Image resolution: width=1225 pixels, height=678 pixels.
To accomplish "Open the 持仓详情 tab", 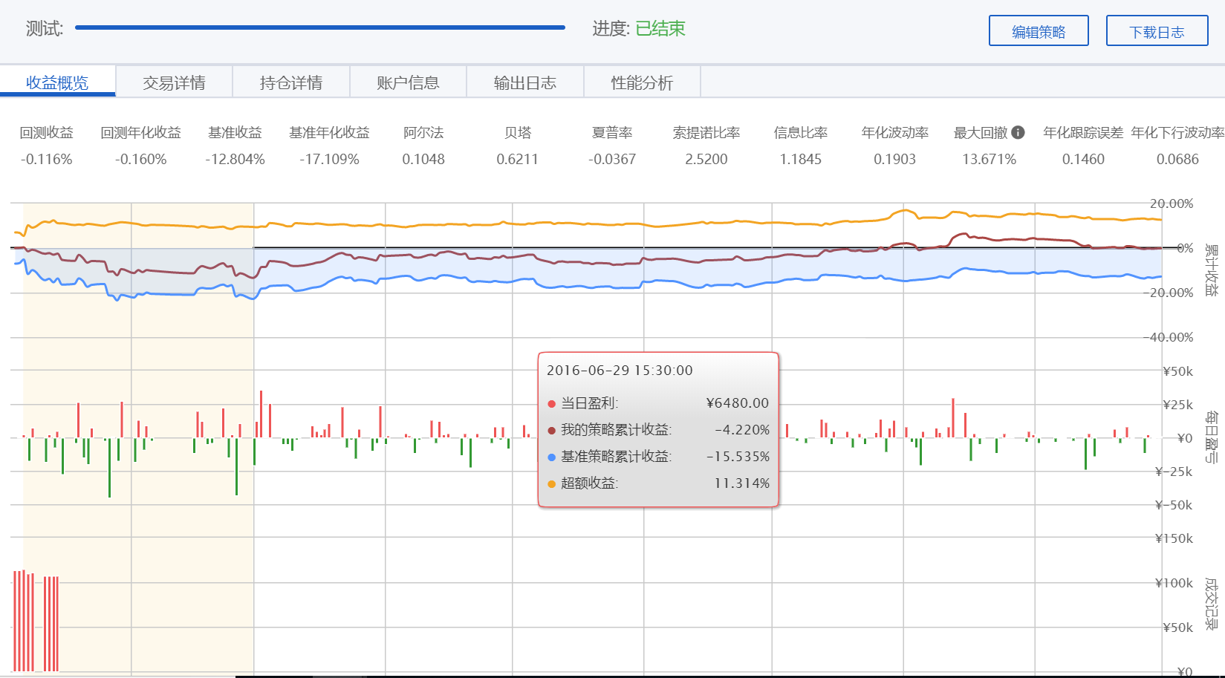I will (x=291, y=82).
